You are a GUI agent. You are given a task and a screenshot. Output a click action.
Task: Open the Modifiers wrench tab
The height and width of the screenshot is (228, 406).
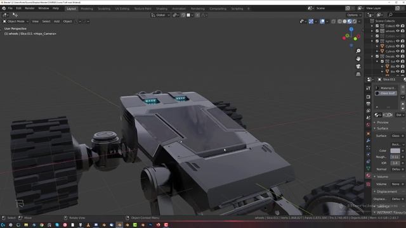(x=368, y=141)
